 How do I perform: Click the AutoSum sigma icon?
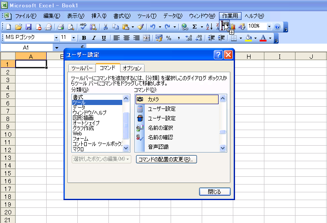click(x=194, y=27)
